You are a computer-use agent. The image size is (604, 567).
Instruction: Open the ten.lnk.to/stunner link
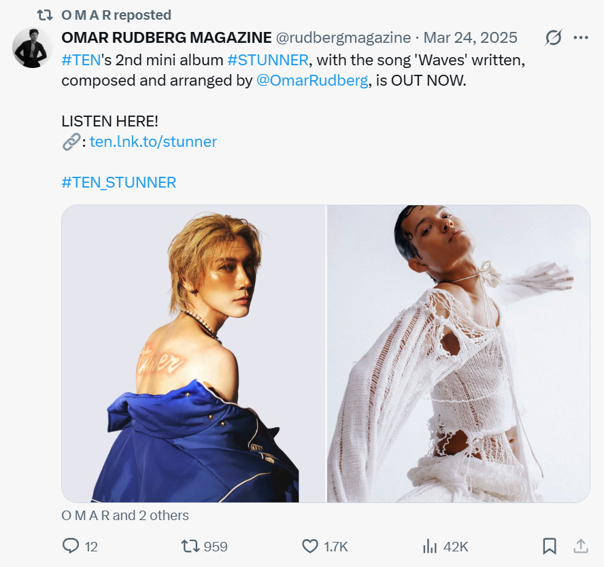pos(153,141)
